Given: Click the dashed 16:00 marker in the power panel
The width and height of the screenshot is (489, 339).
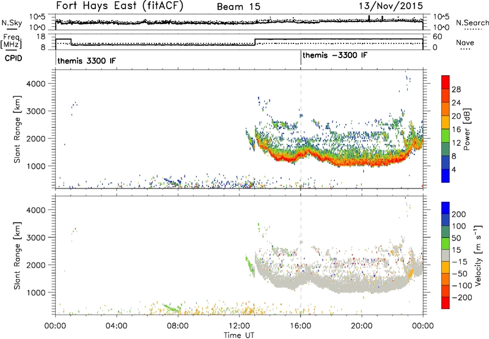Looking at the screenshot, I should [301, 129].
